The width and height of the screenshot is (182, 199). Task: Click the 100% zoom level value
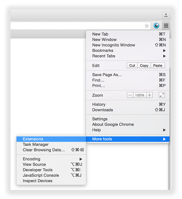pos(140,95)
